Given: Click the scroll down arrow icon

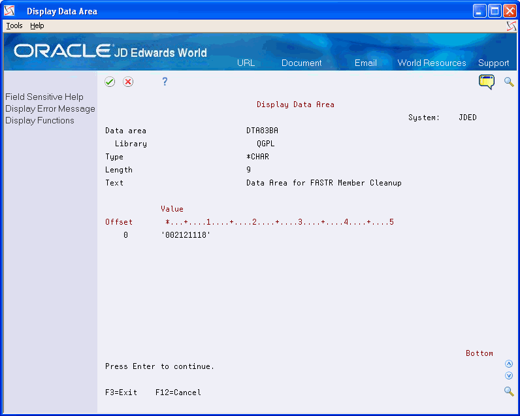Looking at the screenshot, I should pyautogui.click(x=509, y=376).
